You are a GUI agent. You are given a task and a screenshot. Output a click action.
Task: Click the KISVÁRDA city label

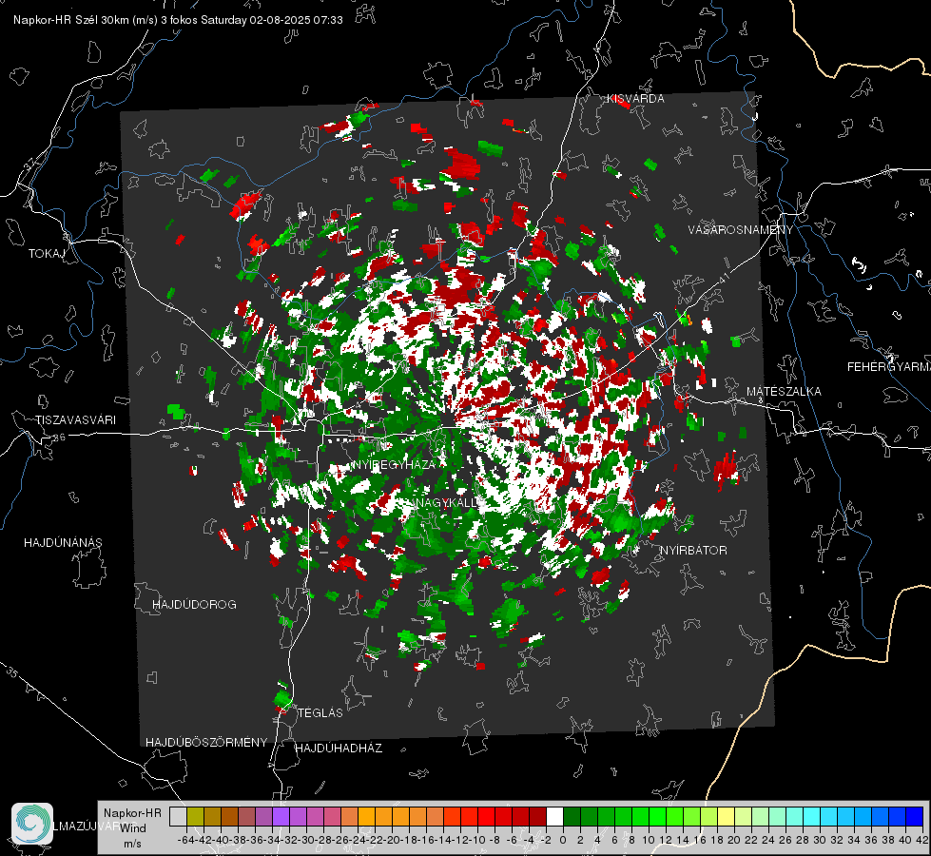pyautogui.click(x=635, y=99)
